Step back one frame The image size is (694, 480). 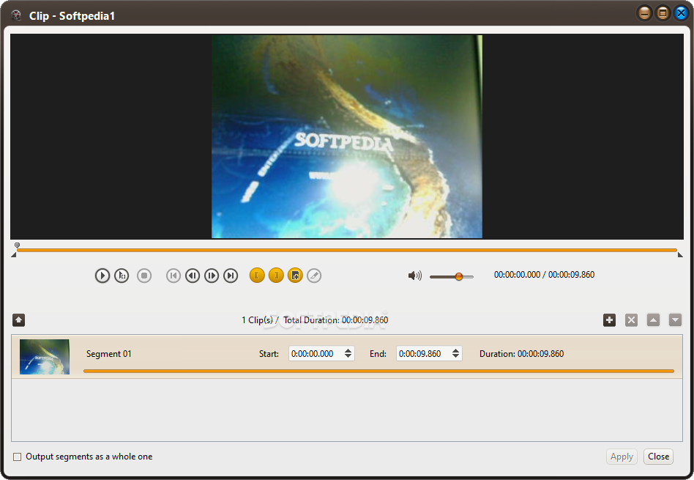point(193,276)
